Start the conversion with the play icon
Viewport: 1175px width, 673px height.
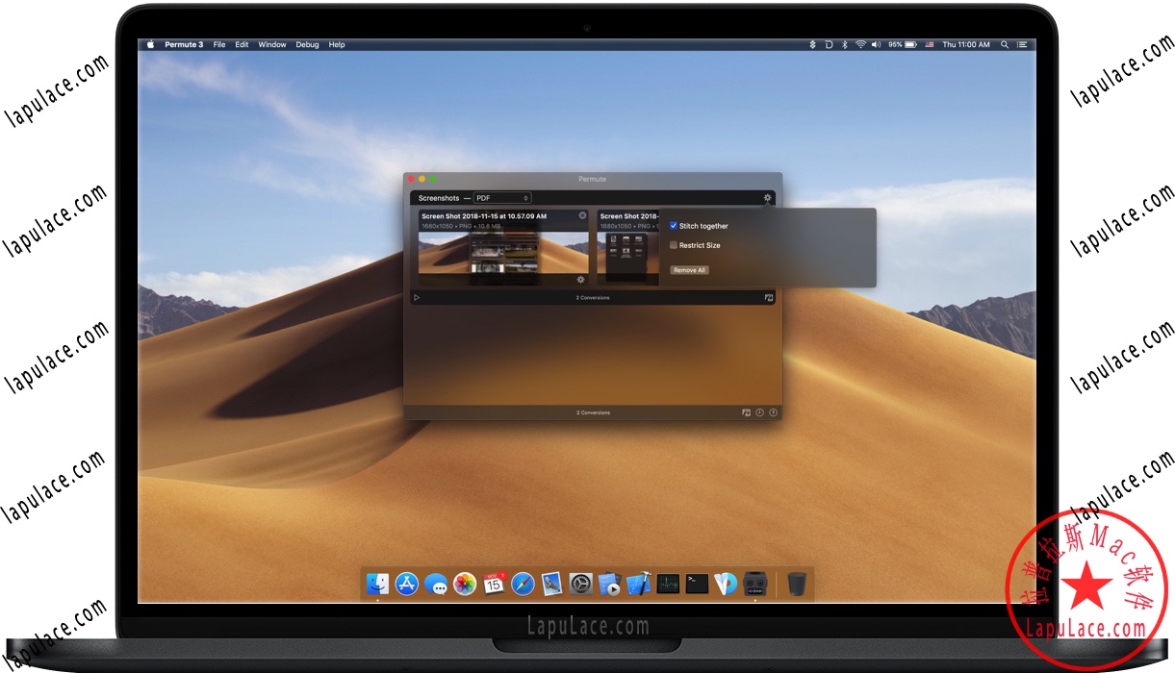pos(415,297)
